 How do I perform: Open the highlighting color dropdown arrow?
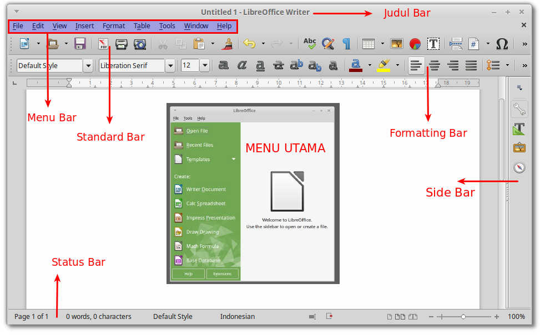pos(397,65)
